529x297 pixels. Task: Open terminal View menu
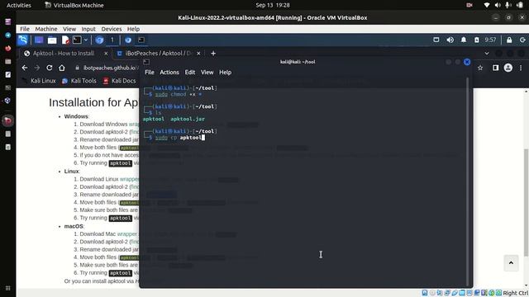(207, 73)
